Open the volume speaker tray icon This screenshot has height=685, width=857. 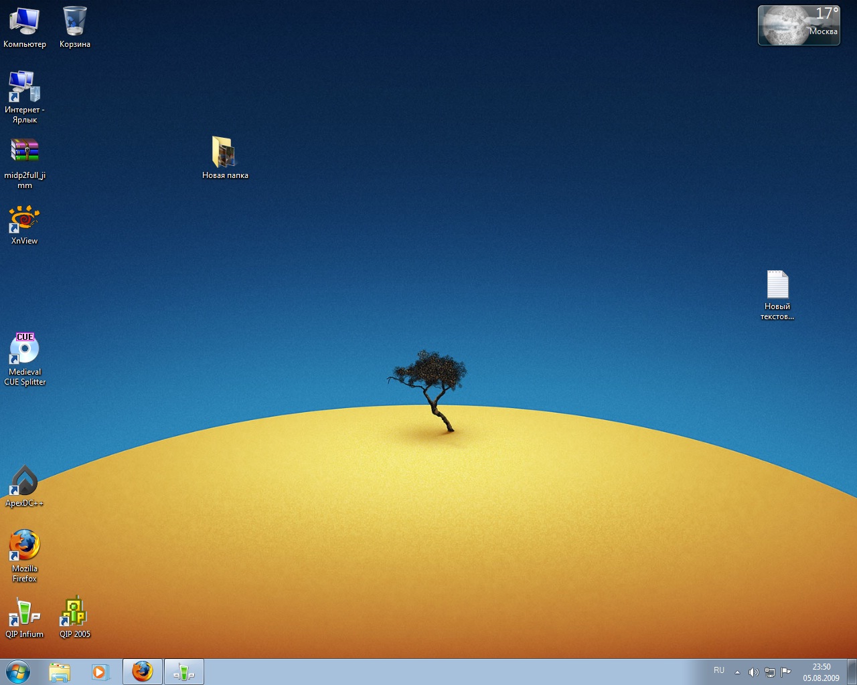pos(753,672)
